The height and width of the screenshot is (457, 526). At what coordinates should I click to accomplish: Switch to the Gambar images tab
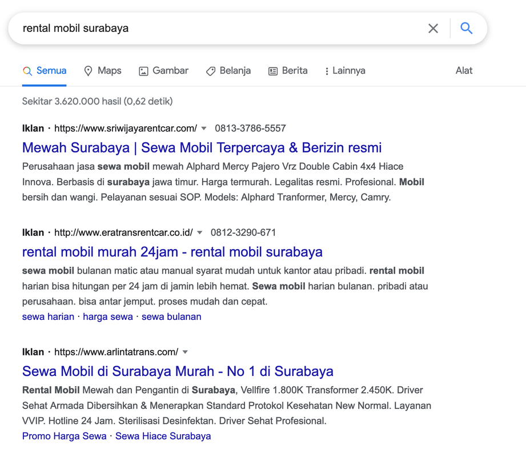click(x=163, y=71)
